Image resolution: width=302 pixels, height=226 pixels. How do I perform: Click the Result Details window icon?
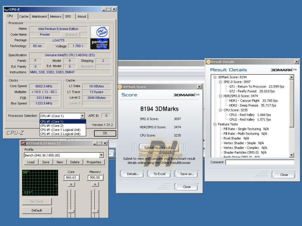click(208, 62)
